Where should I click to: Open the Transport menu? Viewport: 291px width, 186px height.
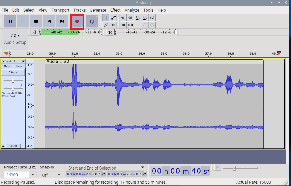[60, 10]
